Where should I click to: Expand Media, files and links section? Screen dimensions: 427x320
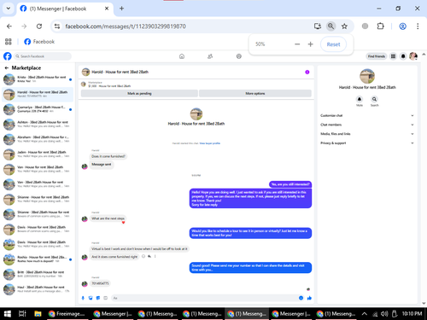point(367,134)
